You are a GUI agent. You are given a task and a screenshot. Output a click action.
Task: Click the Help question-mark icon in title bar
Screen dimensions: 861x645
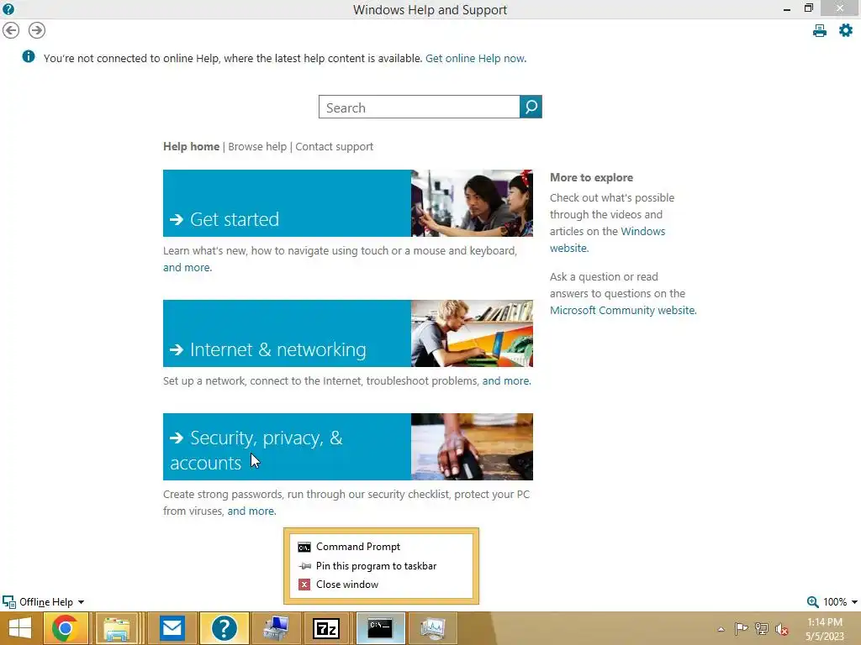pyautogui.click(x=8, y=8)
